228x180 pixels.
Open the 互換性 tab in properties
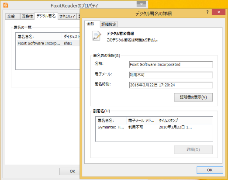[28, 16]
